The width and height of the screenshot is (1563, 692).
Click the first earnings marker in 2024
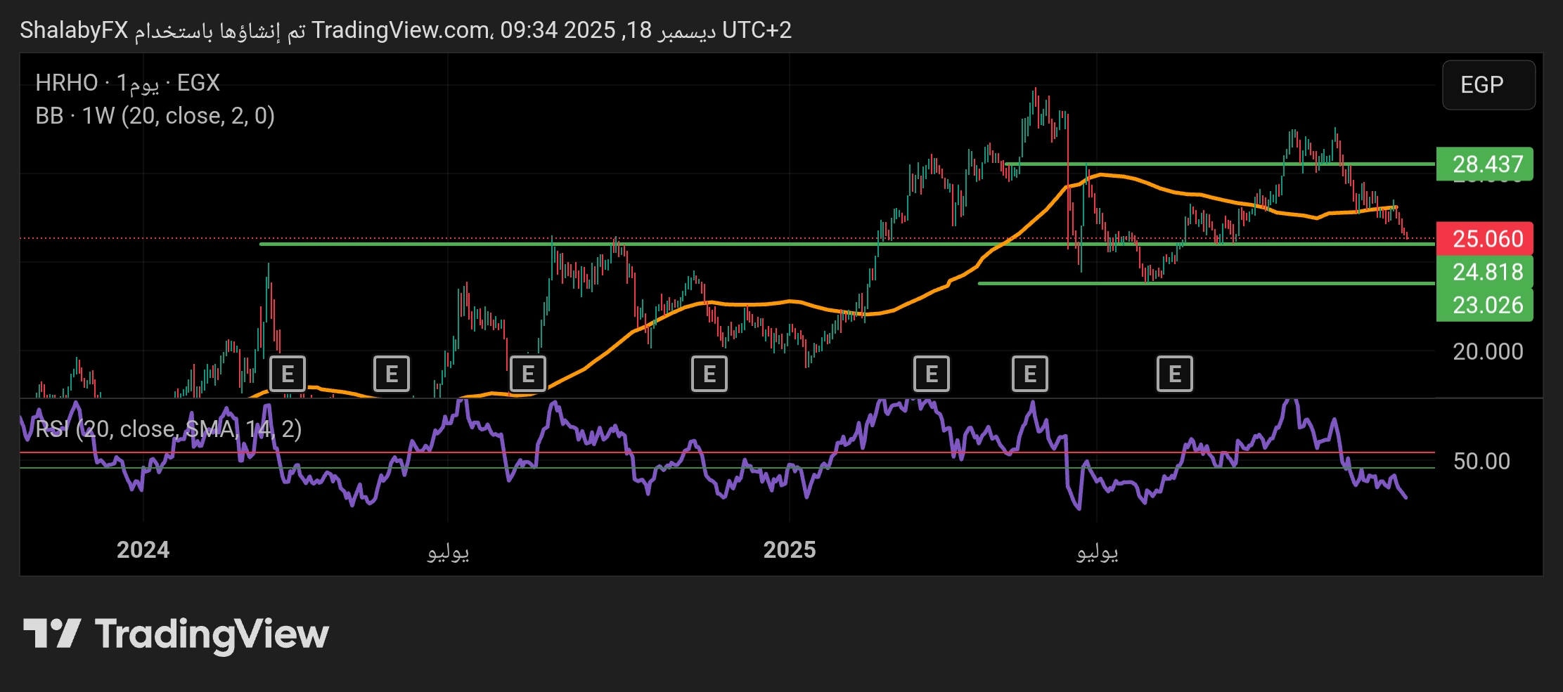[x=288, y=374]
